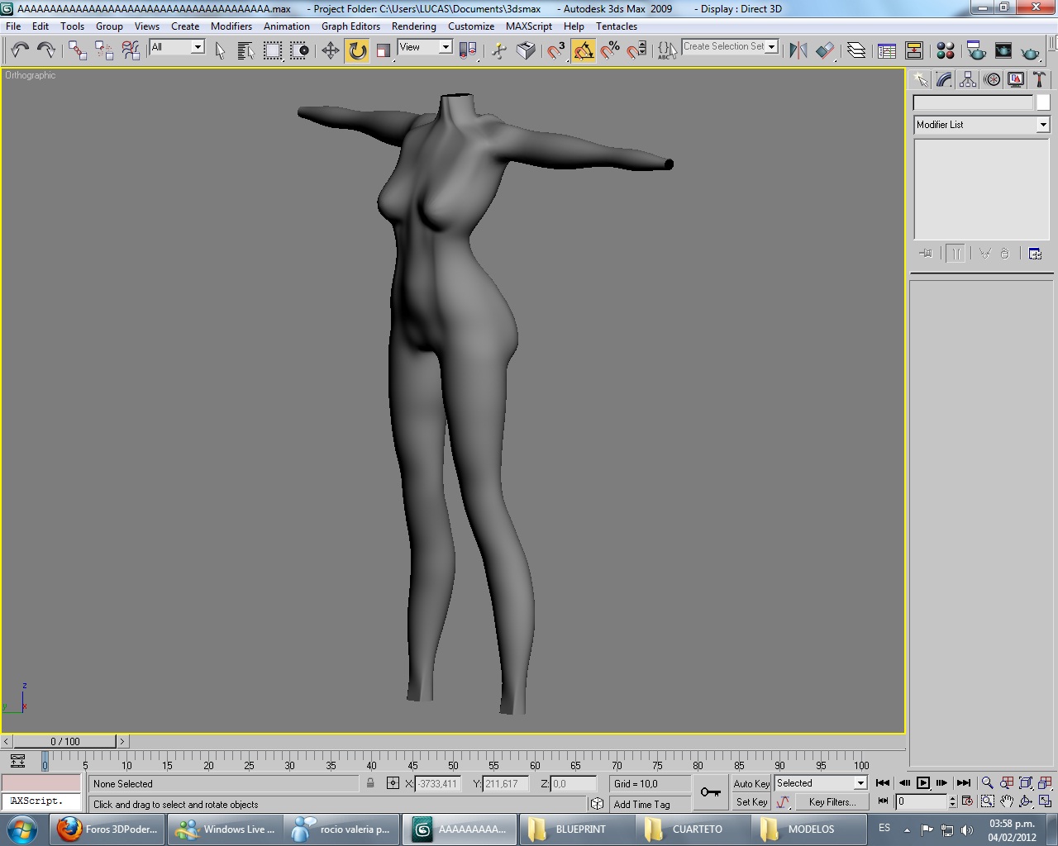Click the Mirror tool icon

point(798,51)
